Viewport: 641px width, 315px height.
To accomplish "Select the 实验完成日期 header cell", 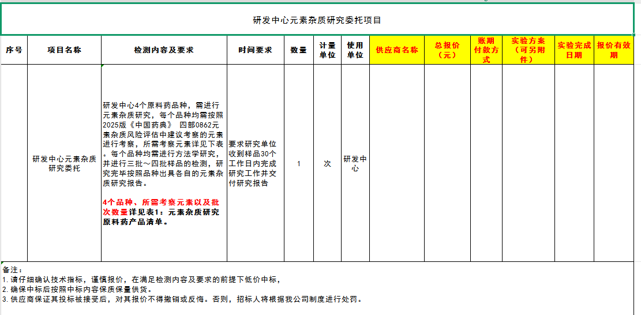I will click(x=573, y=50).
